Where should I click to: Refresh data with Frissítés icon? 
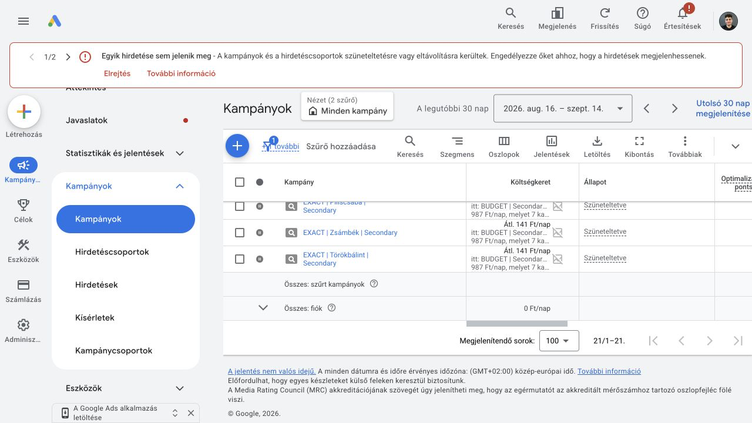[x=605, y=19]
